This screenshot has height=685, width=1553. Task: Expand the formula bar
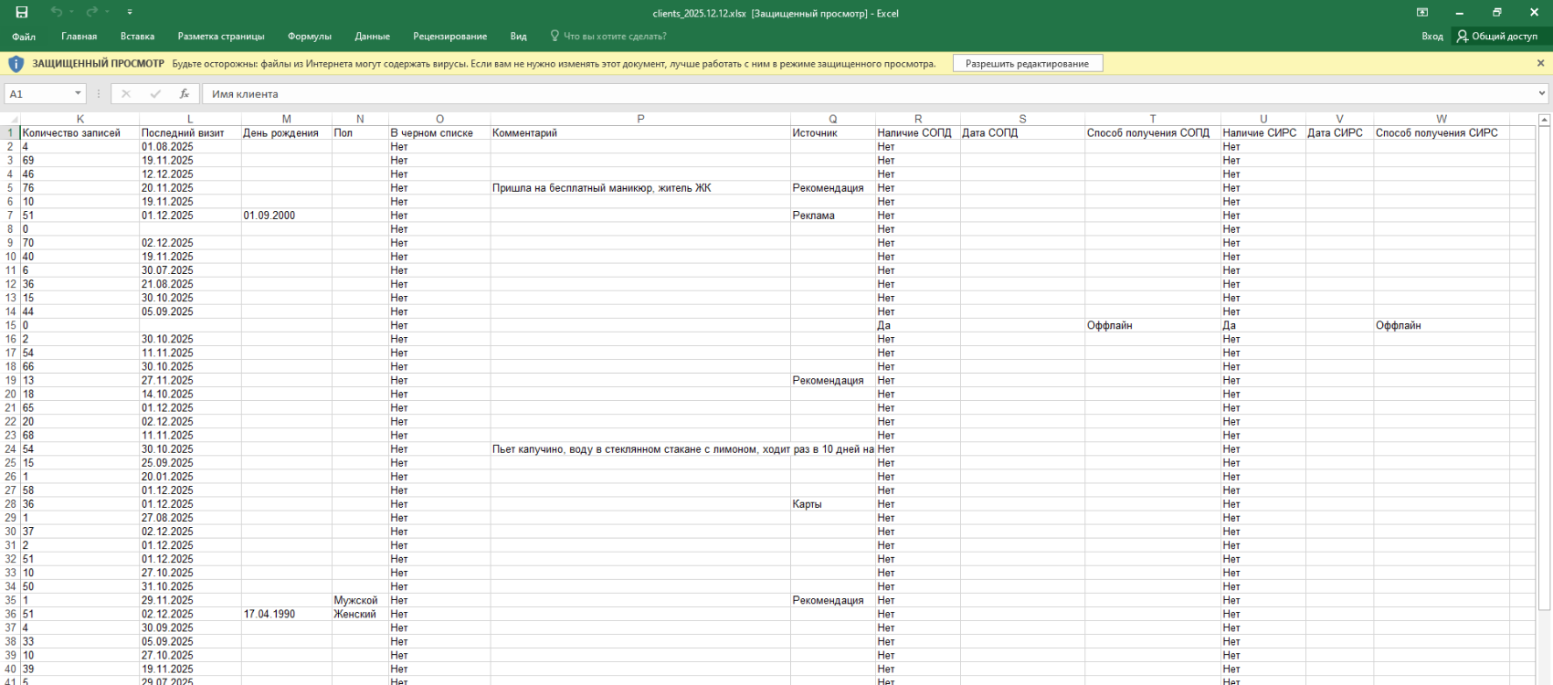click(1542, 94)
